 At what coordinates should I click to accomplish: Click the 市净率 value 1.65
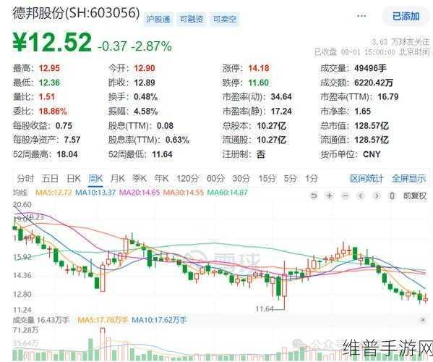click(x=363, y=111)
